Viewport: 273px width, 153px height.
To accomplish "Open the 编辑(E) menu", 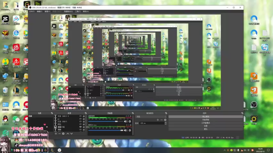I will (x=40, y=12).
